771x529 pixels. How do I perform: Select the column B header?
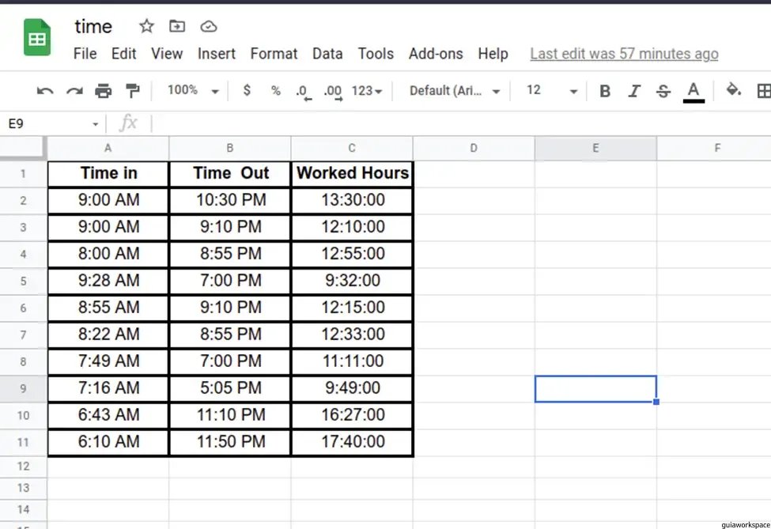pos(229,148)
